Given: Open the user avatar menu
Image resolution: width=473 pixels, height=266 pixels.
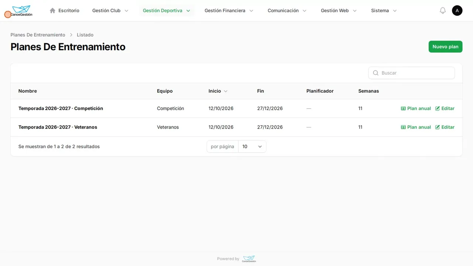Looking at the screenshot, I should click(457, 11).
